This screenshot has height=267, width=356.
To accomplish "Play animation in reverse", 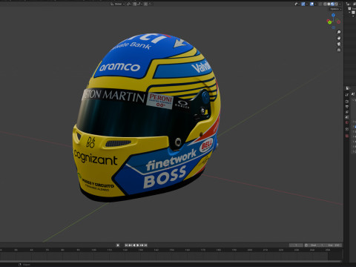I will 134,245.
